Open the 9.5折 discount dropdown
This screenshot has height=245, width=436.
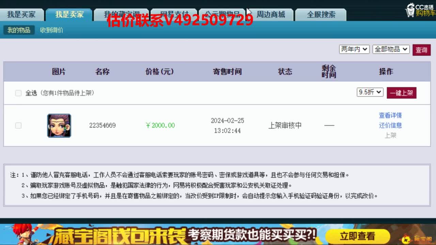click(x=370, y=92)
